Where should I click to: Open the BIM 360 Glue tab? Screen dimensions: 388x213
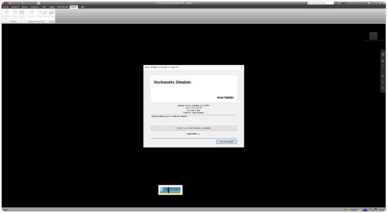coord(63,7)
